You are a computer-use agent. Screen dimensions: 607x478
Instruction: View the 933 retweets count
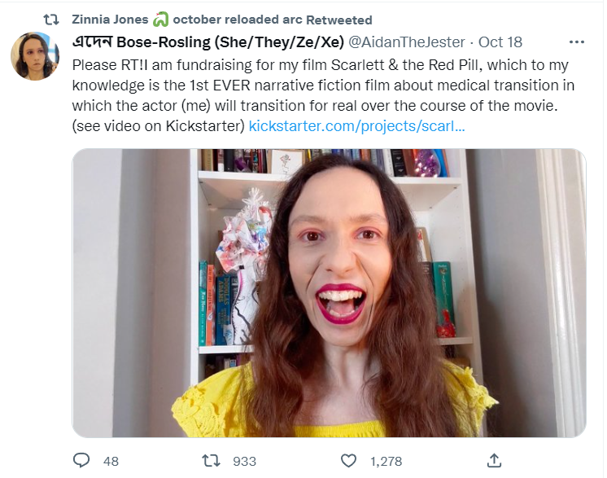click(244, 461)
